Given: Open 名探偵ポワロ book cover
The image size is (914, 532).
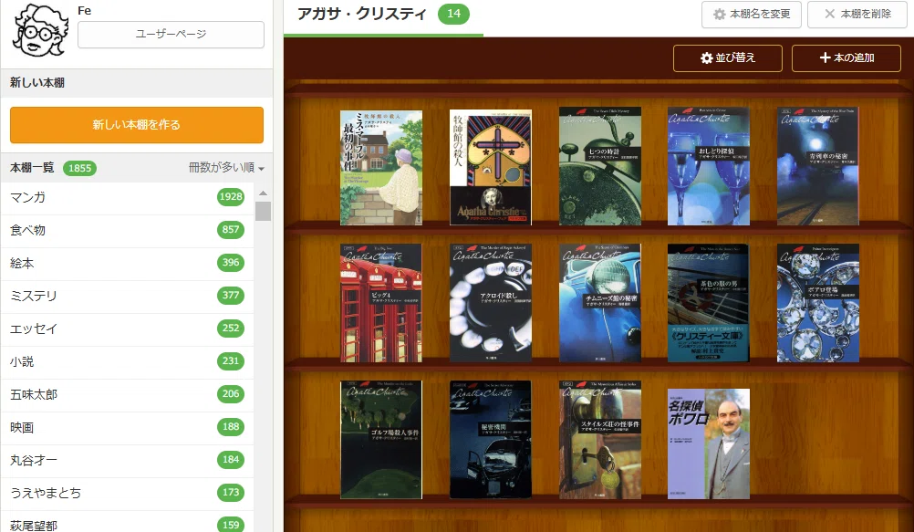Looking at the screenshot, I should pos(709,443).
